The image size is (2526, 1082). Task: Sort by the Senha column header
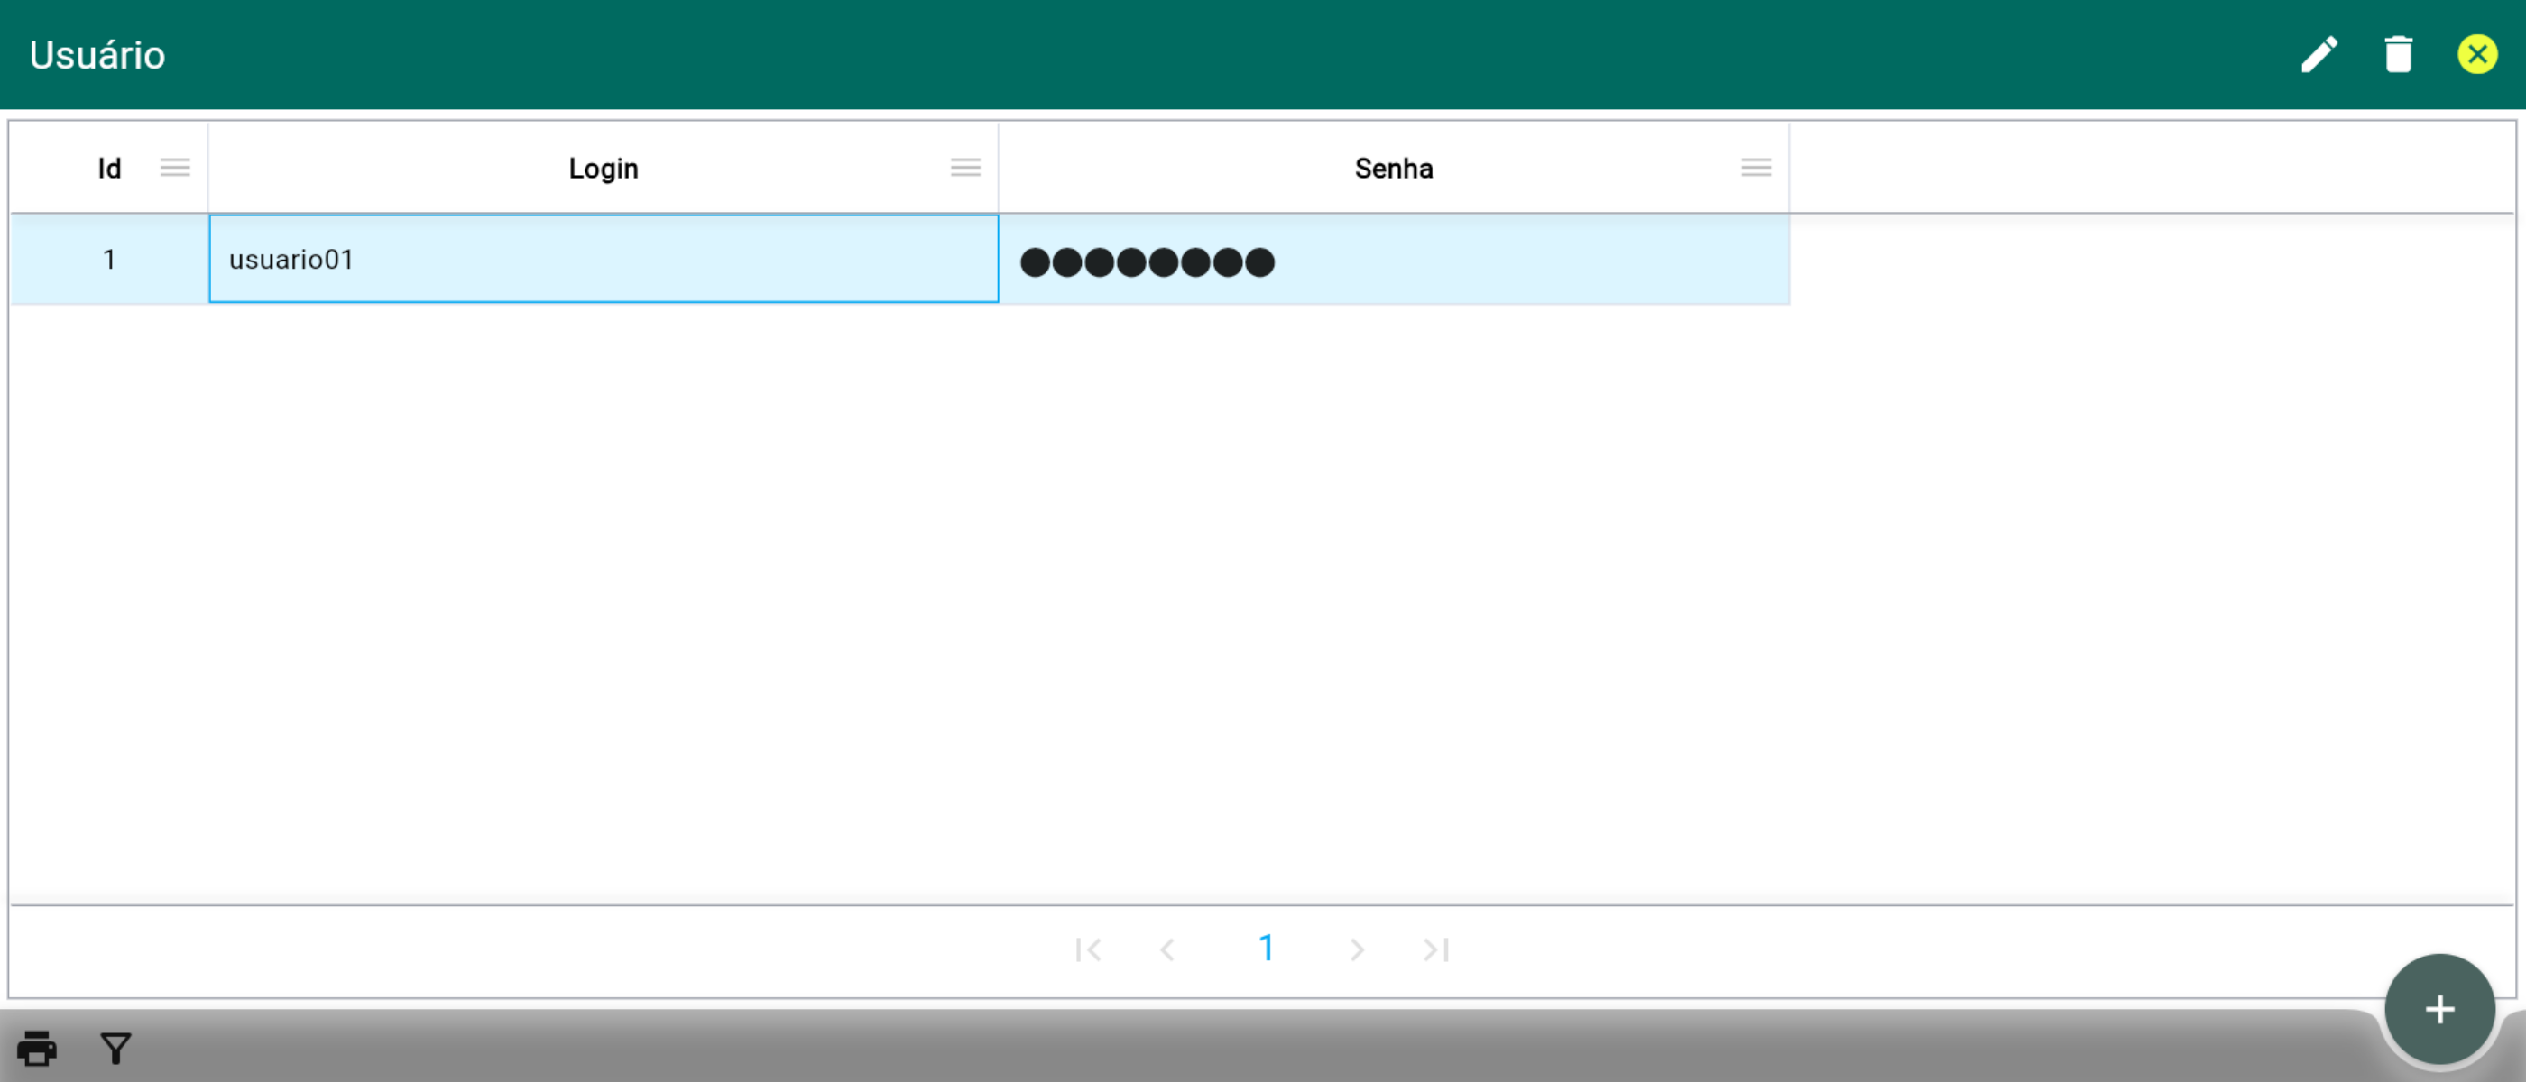click(x=1394, y=169)
